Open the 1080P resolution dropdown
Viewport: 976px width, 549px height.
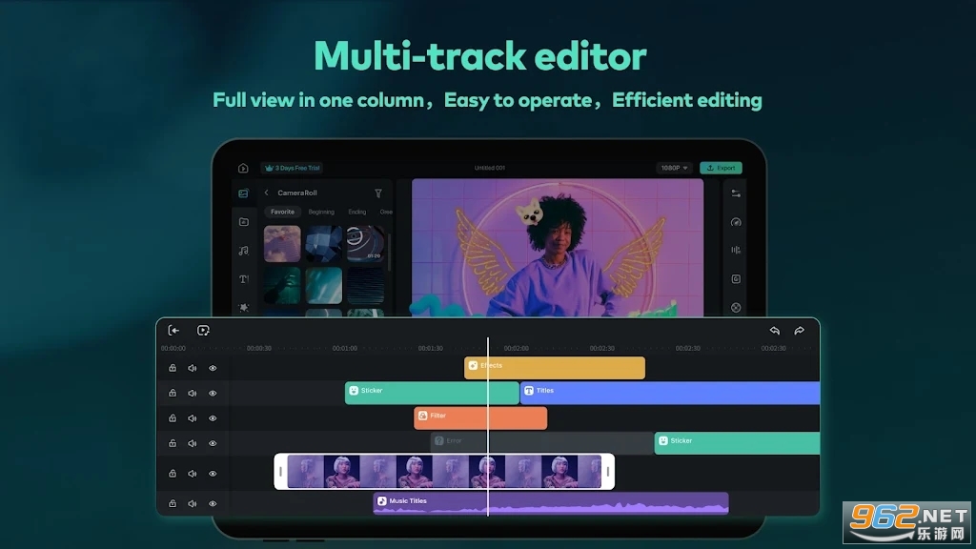pyautogui.click(x=674, y=168)
